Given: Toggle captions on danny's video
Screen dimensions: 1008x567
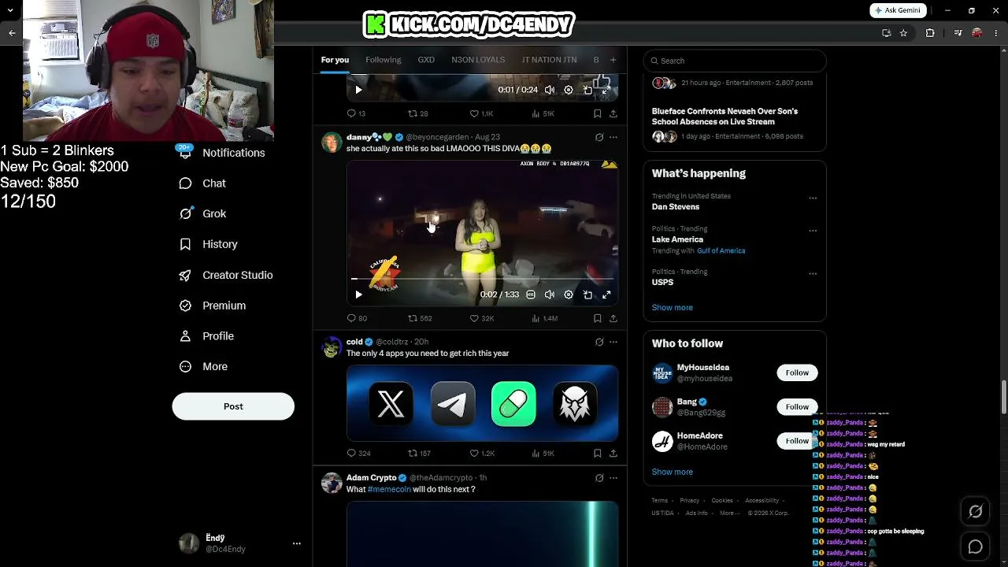Looking at the screenshot, I should click(531, 295).
